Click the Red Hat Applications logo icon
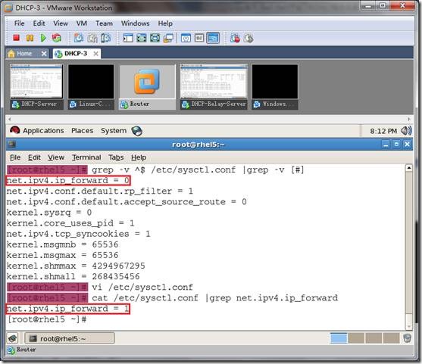 coord(15,130)
